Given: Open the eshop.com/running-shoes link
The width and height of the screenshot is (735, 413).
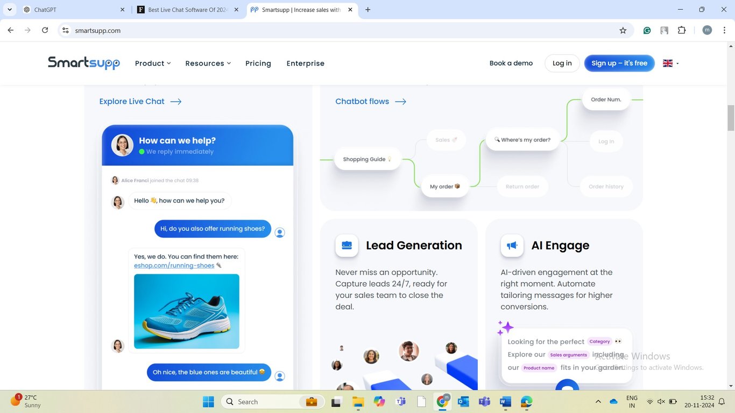Looking at the screenshot, I should (x=174, y=265).
